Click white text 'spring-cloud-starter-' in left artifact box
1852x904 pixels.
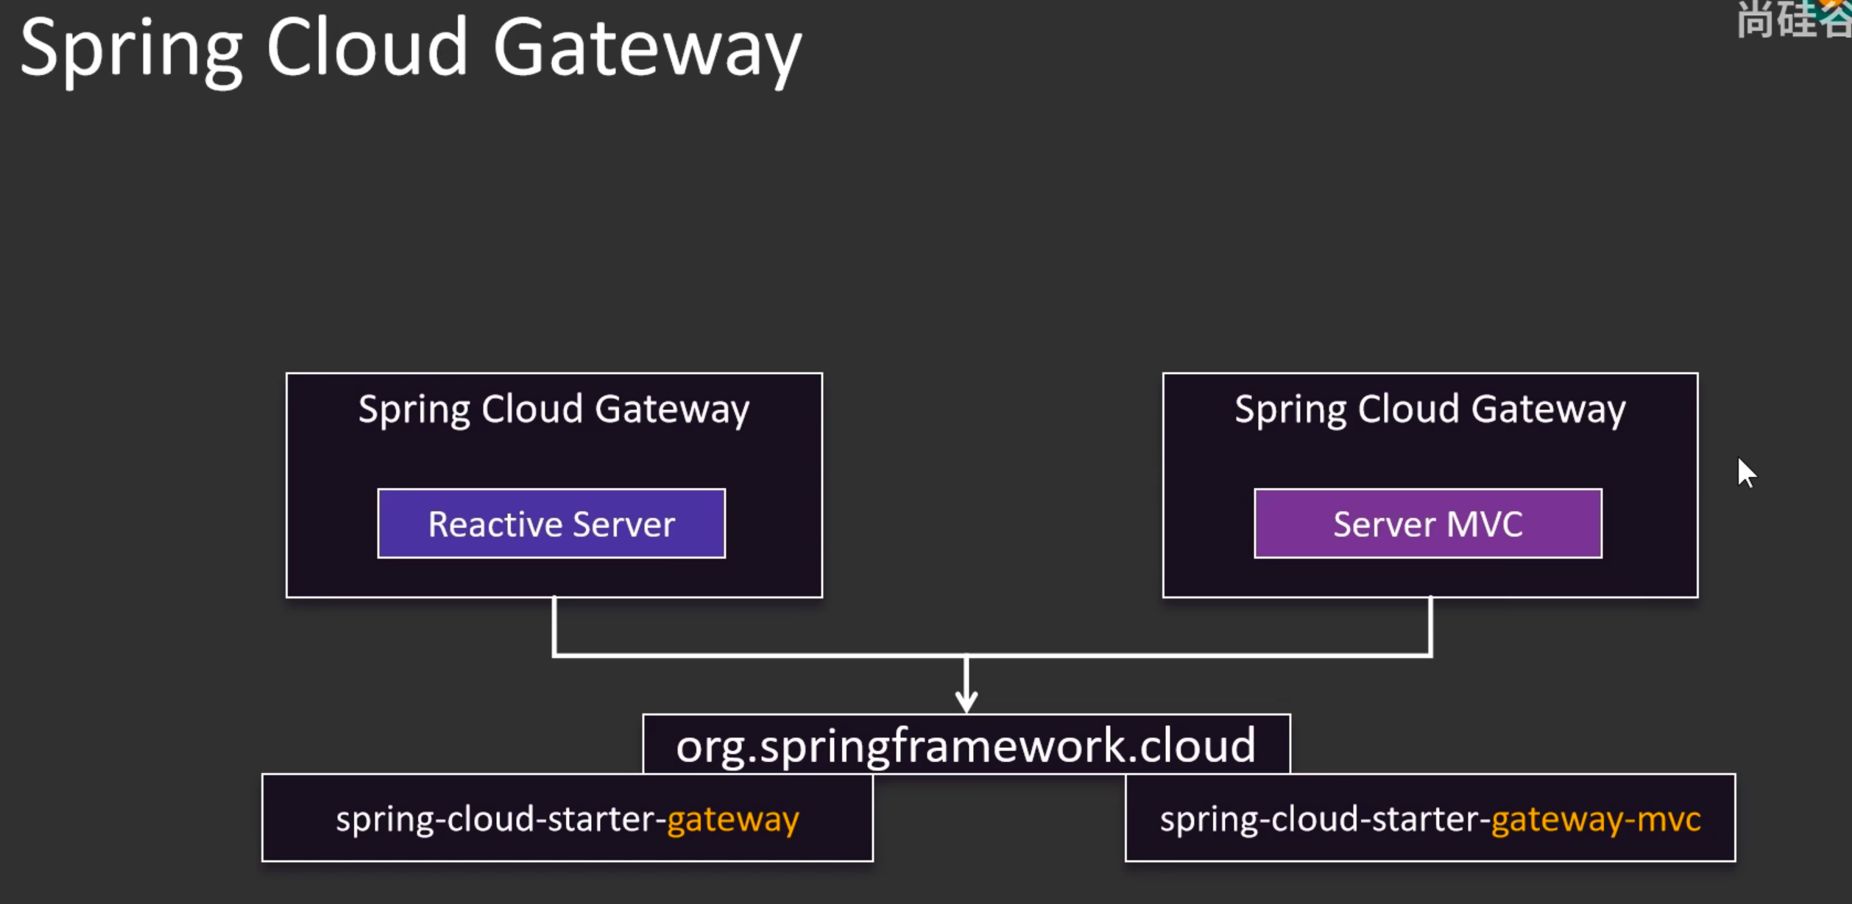point(501,819)
